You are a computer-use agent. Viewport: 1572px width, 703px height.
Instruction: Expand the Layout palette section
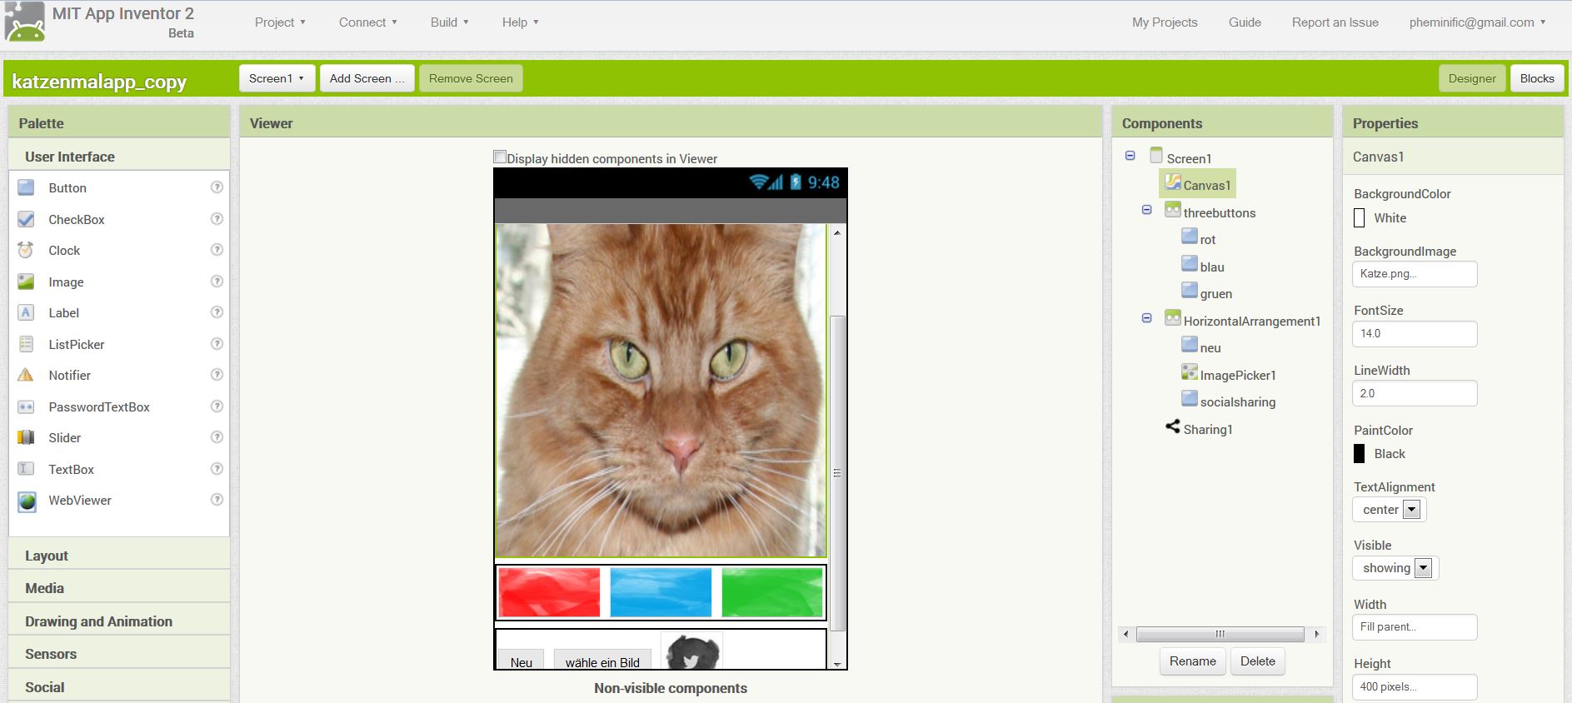[x=119, y=556]
